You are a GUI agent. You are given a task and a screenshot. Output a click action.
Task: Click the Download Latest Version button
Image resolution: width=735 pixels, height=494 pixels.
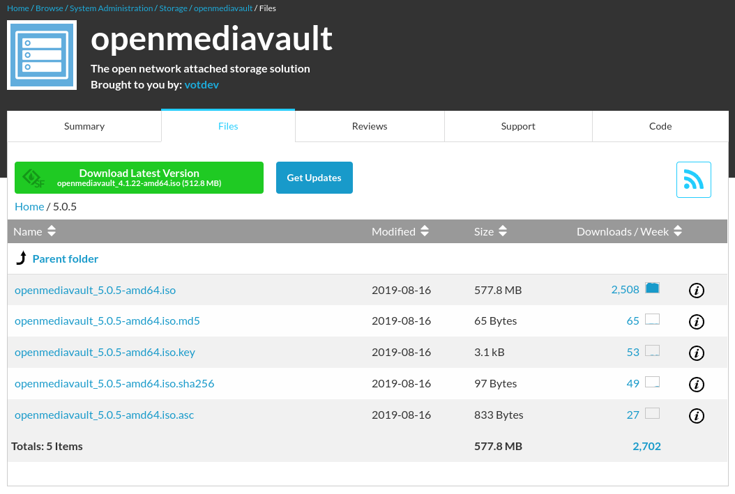point(139,178)
